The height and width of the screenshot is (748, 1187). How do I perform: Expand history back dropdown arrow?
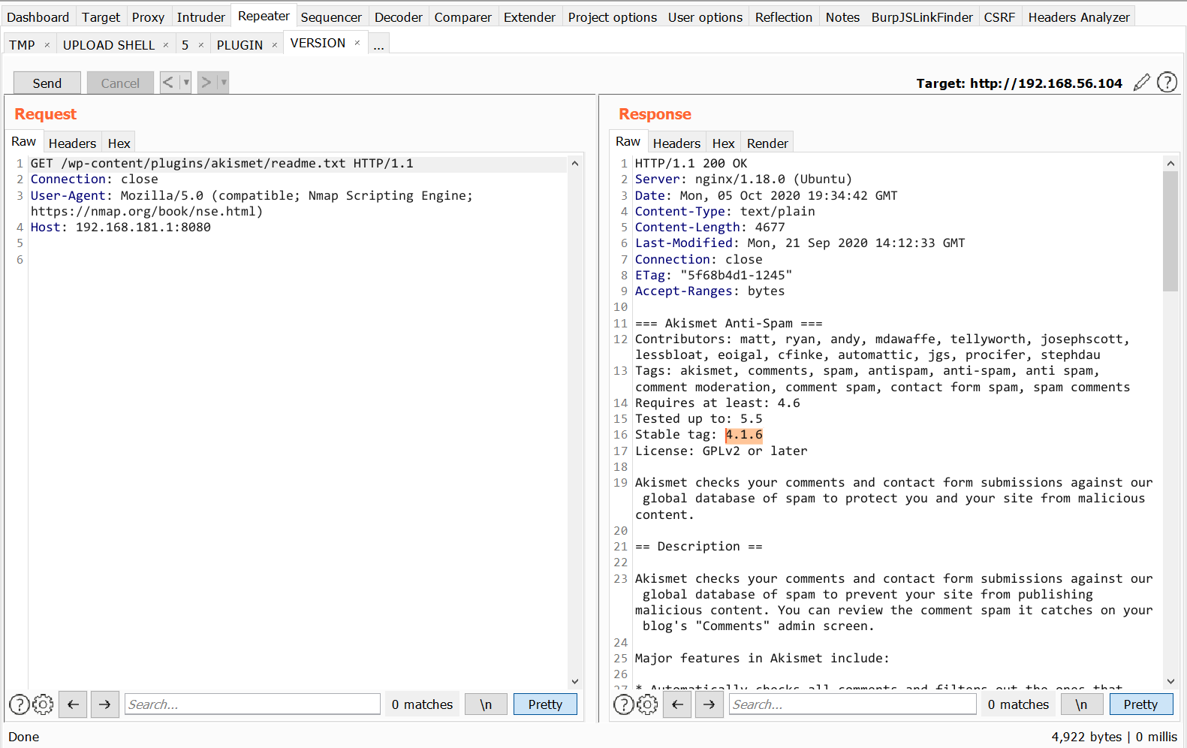(186, 83)
